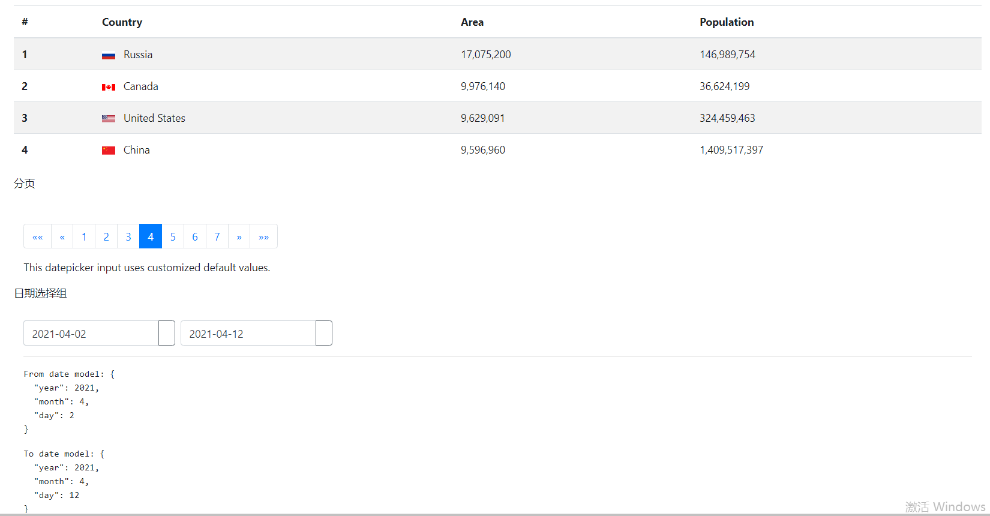Click Canada's population 36,624,199
The width and height of the screenshot is (990, 516).
[725, 86]
